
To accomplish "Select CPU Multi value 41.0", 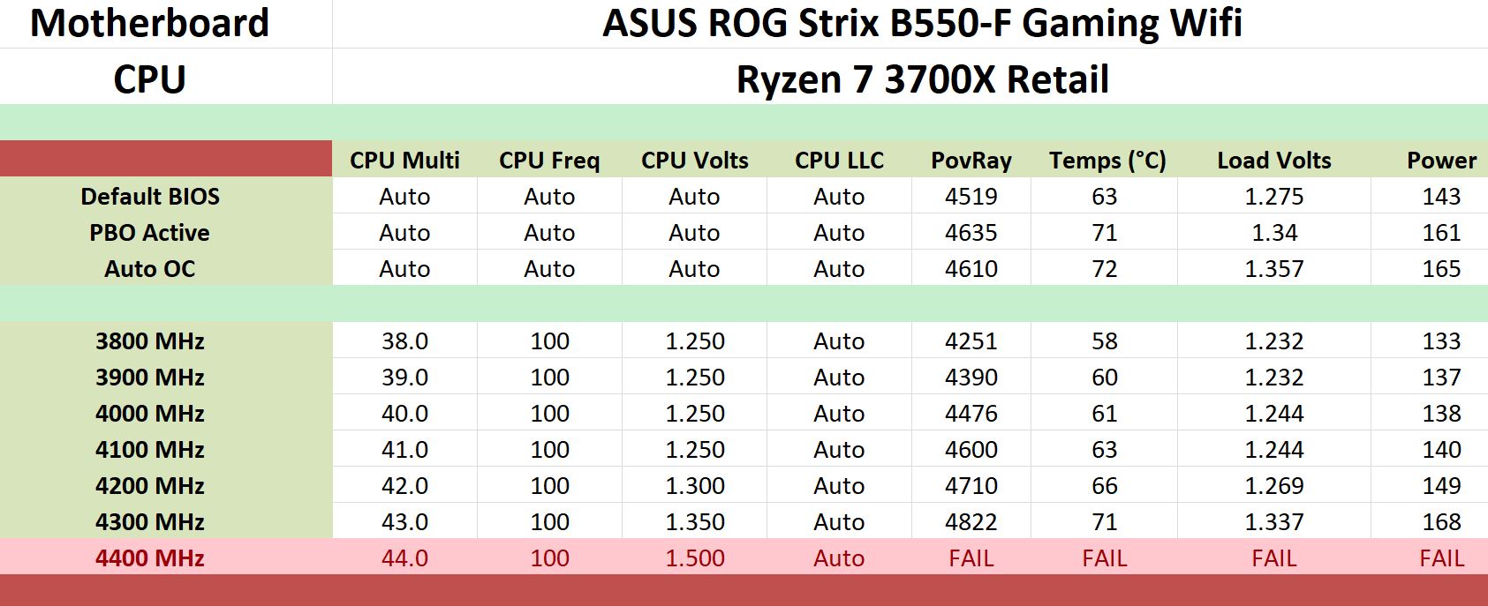I will point(404,450).
